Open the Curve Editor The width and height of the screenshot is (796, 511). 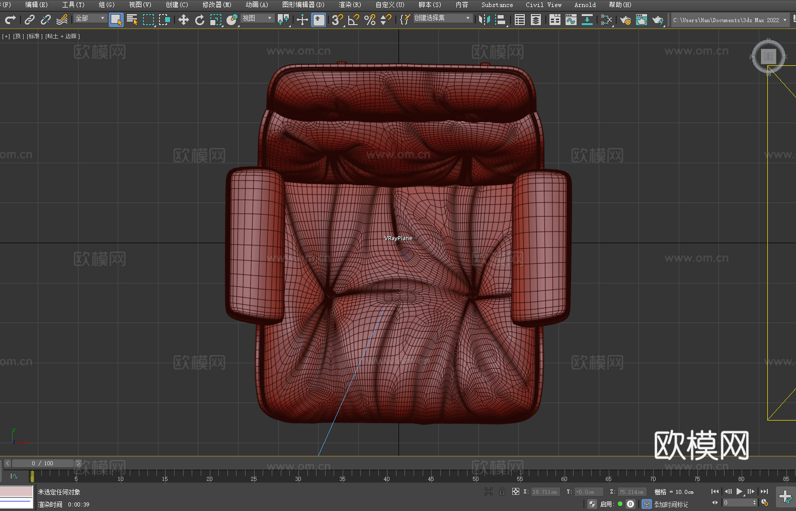coord(571,20)
